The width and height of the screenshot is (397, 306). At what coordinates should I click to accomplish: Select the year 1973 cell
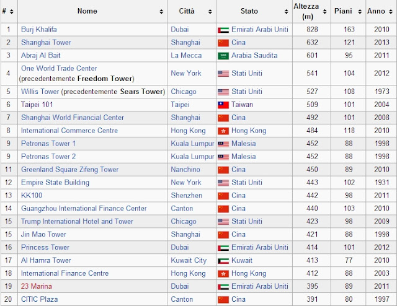tap(381, 92)
